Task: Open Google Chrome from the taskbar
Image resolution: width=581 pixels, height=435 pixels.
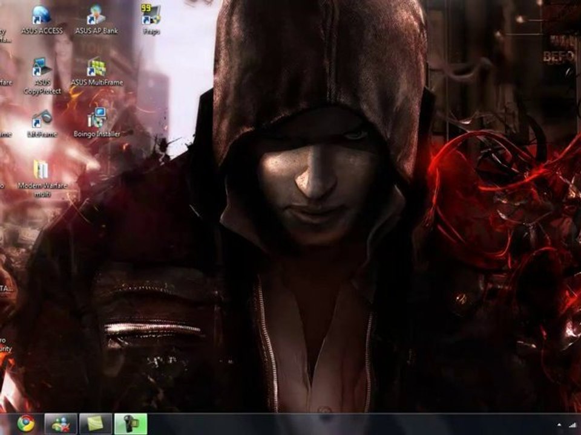Action: click(x=26, y=424)
